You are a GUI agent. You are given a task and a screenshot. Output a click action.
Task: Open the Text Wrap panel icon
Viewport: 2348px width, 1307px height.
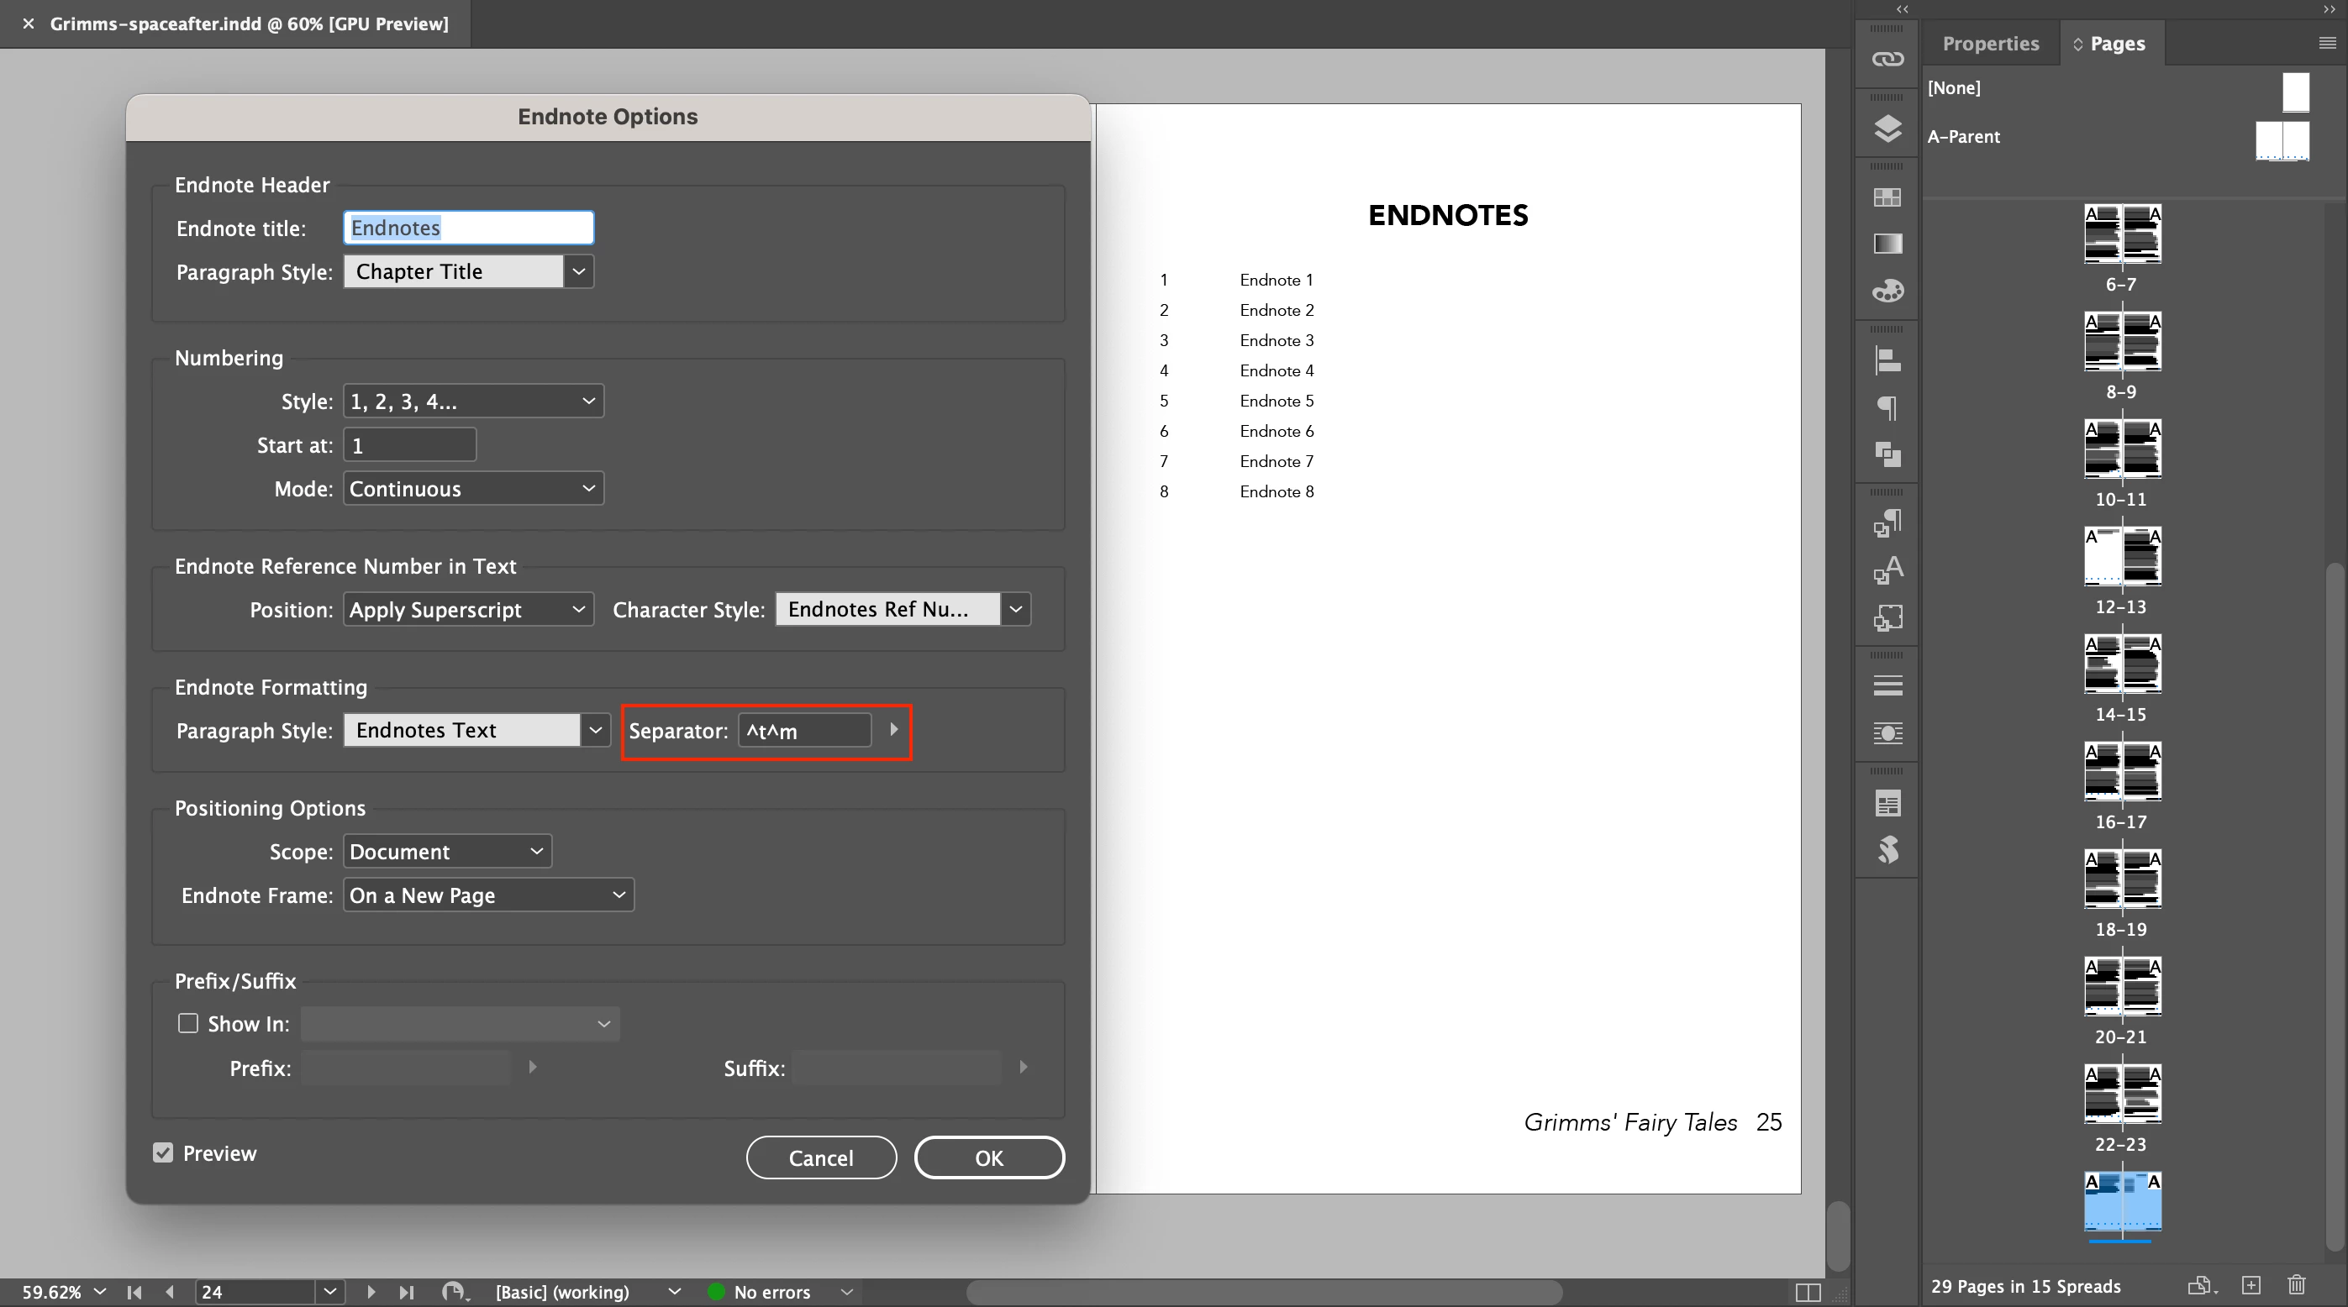click(1887, 733)
